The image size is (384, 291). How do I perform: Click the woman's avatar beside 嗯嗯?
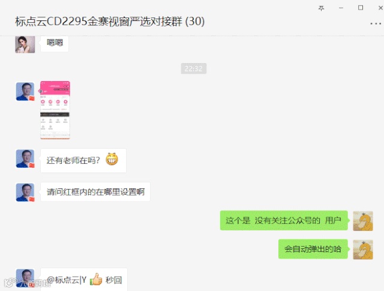[x=25, y=44]
